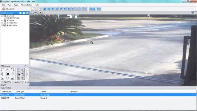Viewport: 197px width, 111px height.
Task: Select the 2x2 four-camera layout button
Action: pyautogui.click(x=49, y=9)
